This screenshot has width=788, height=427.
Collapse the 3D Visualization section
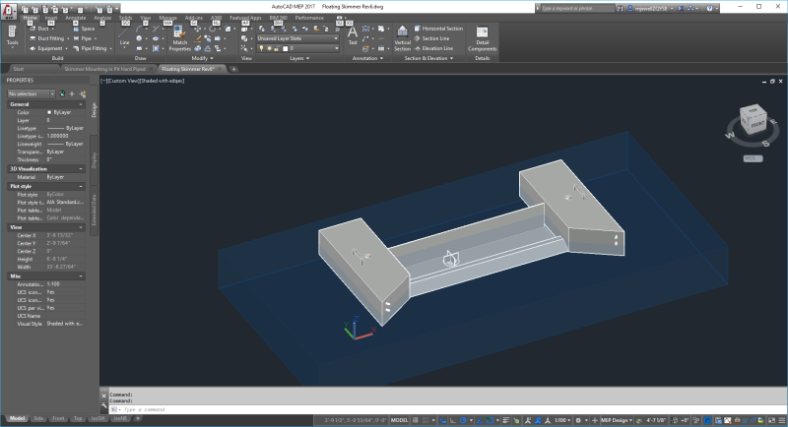81,169
